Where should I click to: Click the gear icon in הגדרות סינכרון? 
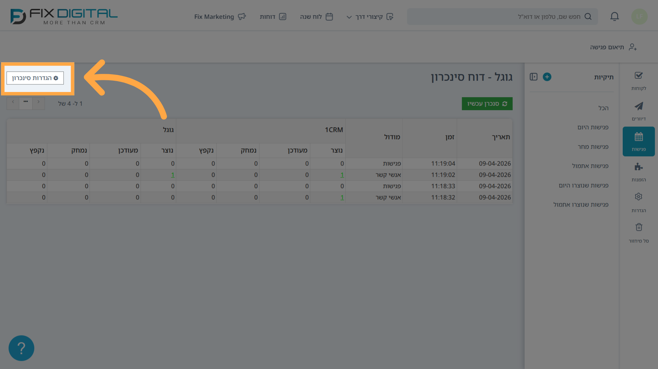[56, 78]
